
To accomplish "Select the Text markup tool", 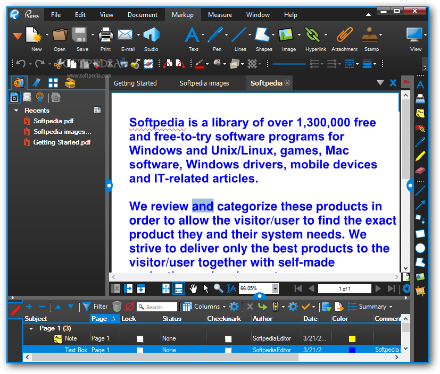I will (x=192, y=35).
